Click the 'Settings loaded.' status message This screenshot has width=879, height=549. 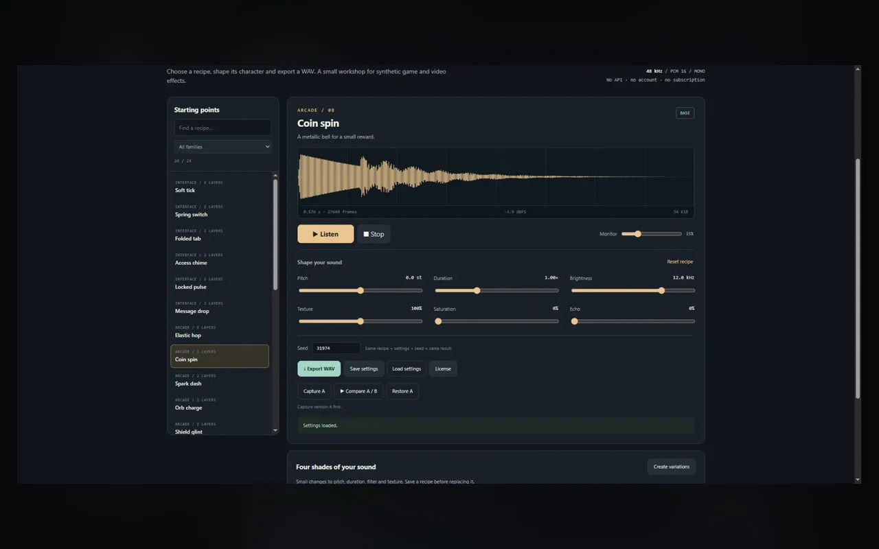click(x=496, y=425)
